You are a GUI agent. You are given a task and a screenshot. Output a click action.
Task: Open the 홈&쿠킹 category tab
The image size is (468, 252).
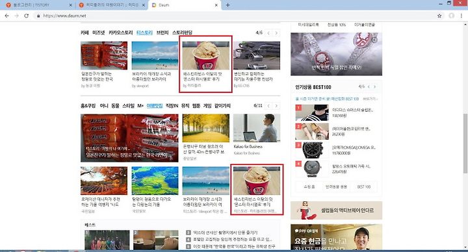coord(88,106)
